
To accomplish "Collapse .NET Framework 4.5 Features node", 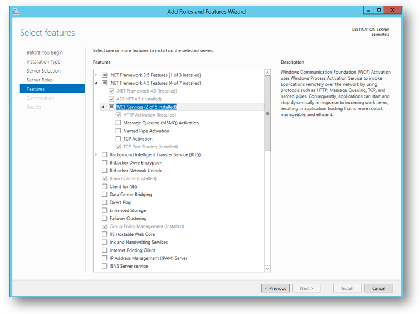I will pos(96,83).
